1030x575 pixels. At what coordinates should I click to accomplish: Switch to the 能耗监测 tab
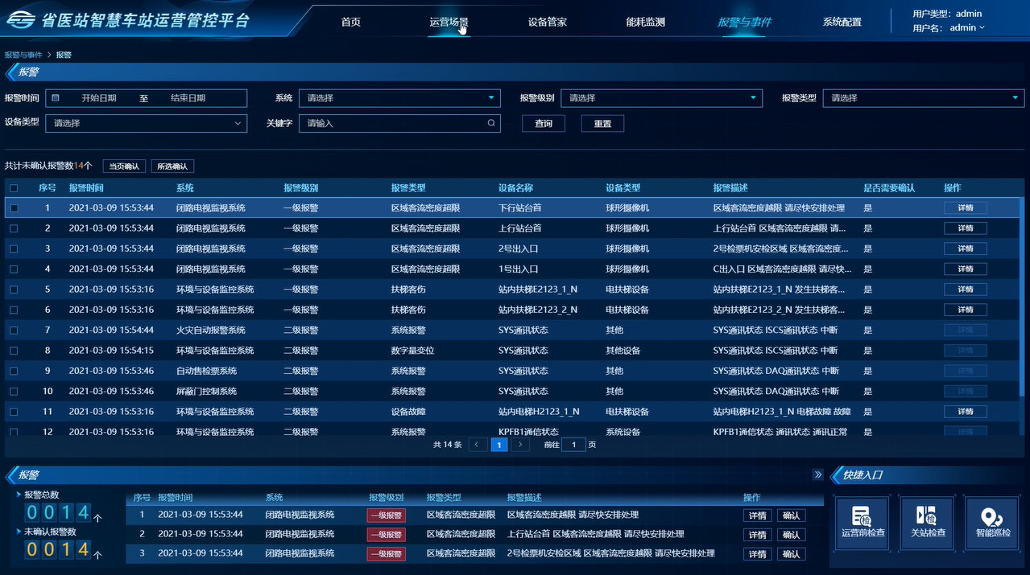click(645, 22)
